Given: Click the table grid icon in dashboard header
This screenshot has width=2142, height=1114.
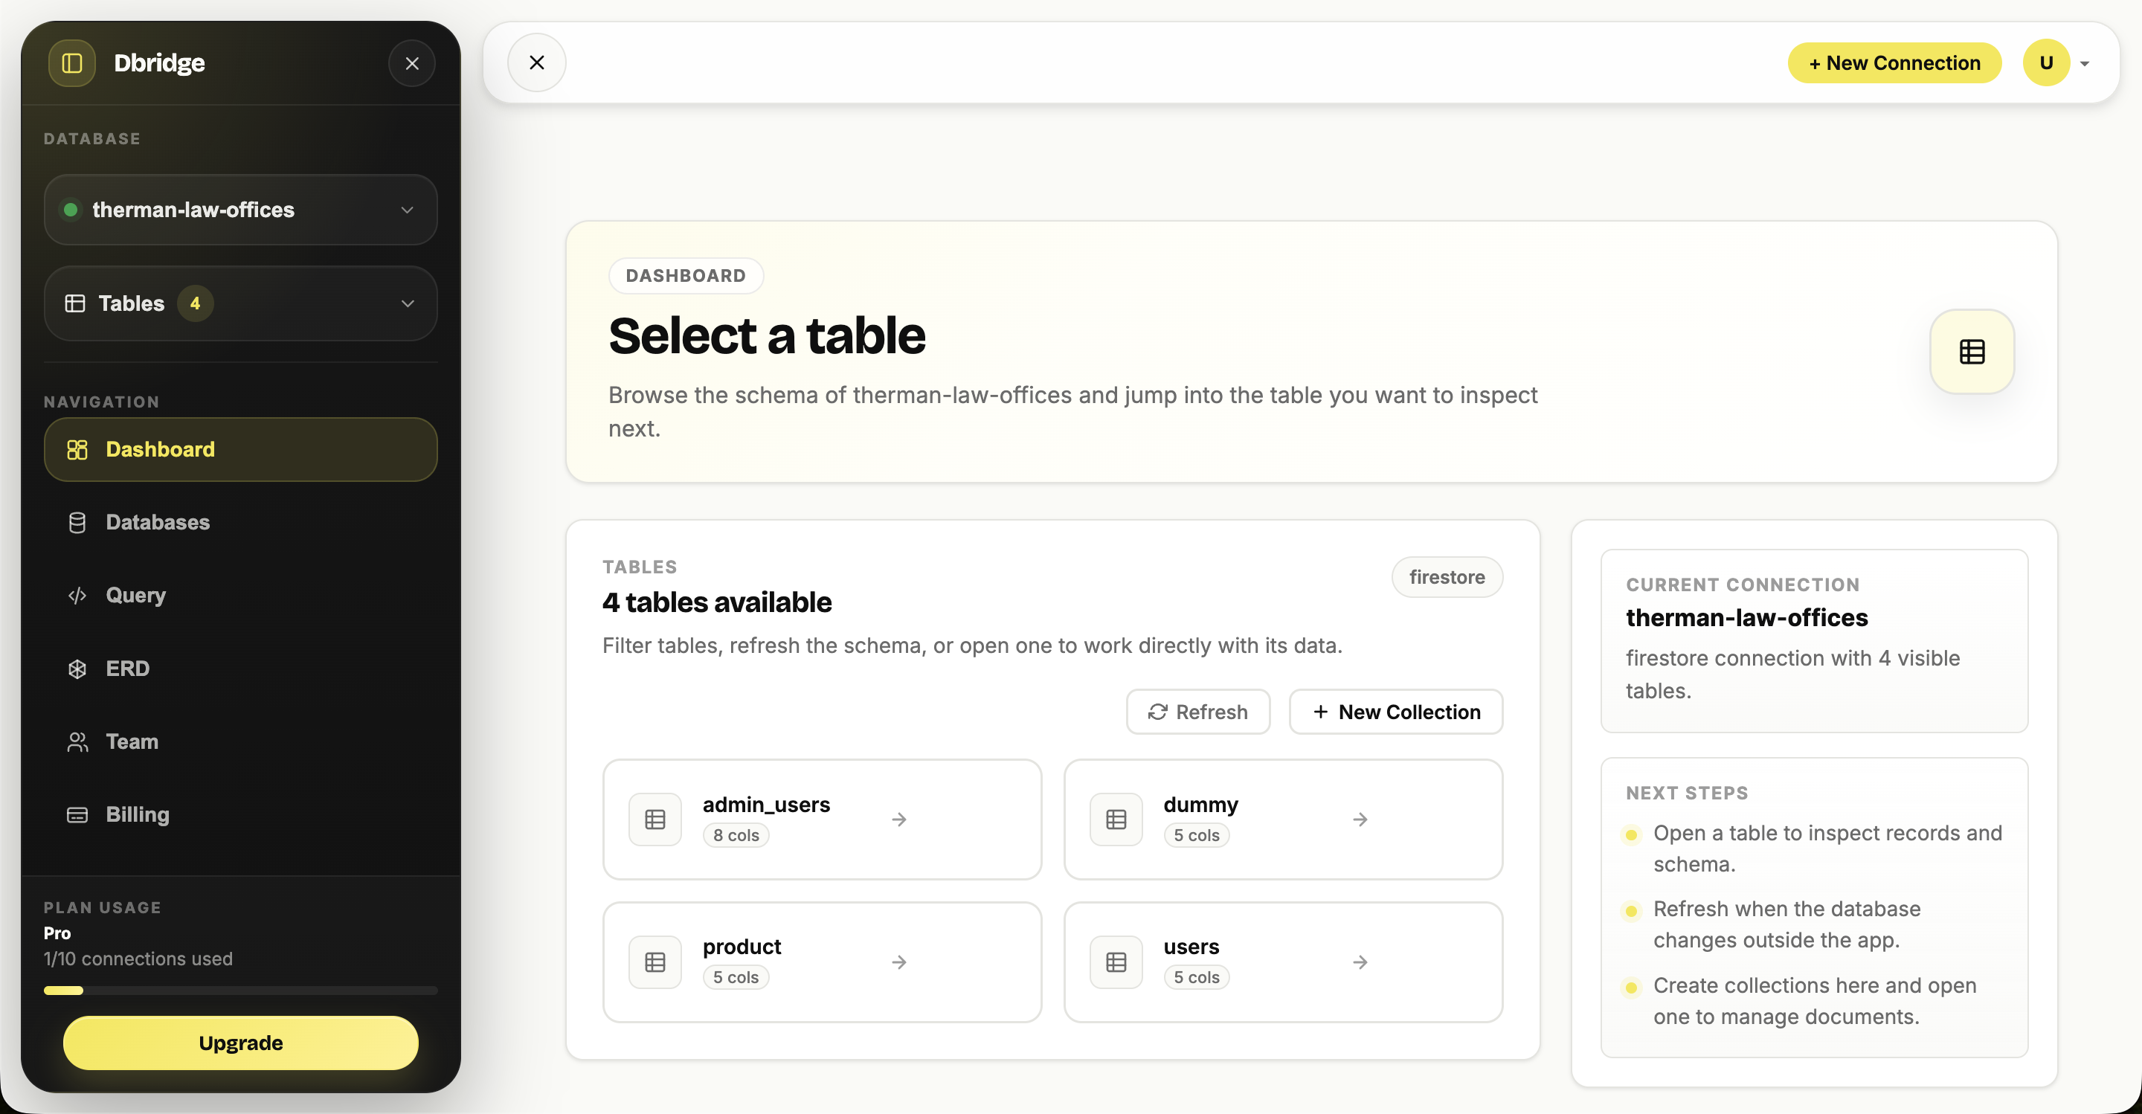Looking at the screenshot, I should click(x=1972, y=352).
